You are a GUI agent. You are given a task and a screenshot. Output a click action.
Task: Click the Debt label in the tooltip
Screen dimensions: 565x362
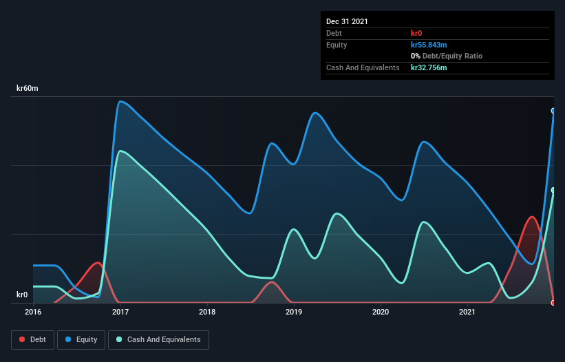(x=334, y=33)
